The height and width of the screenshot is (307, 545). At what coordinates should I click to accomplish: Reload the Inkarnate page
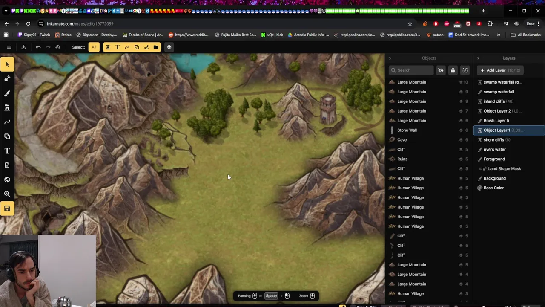pos(28,24)
